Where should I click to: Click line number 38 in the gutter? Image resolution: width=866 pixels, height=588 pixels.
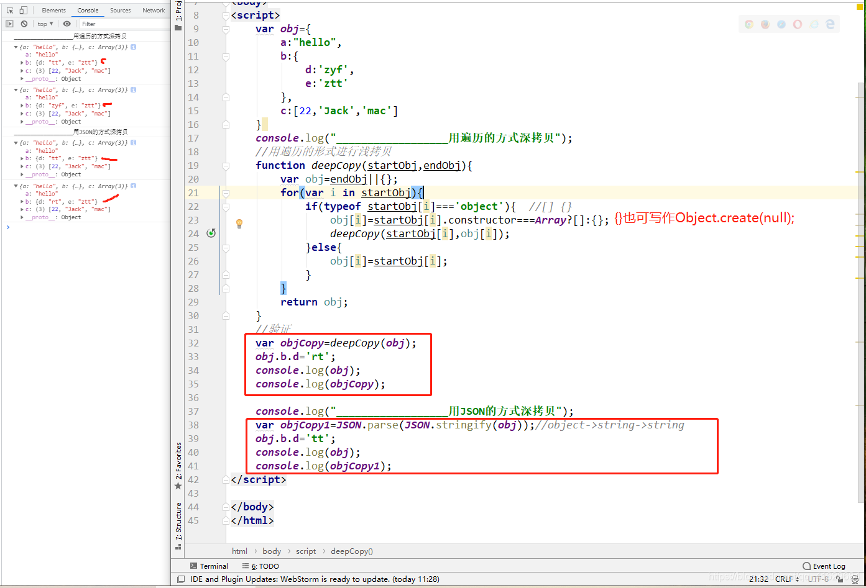click(x=193, y=425)
